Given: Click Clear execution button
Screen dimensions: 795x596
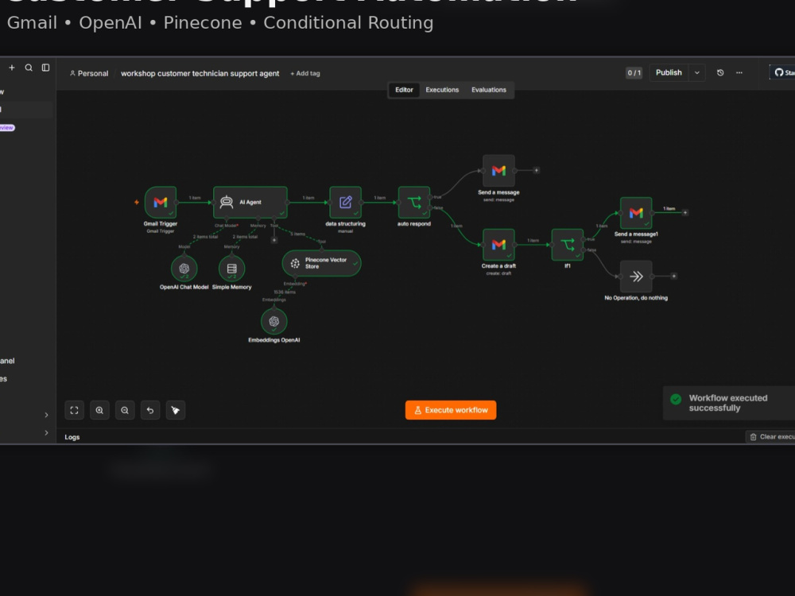Looking at the screenshot, I should [x=770, y=436].
